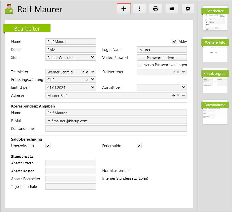The width and height of the screenshot is (232, 212).
Task: Expand the Stufe dropdown
Action: click(93, 58)
